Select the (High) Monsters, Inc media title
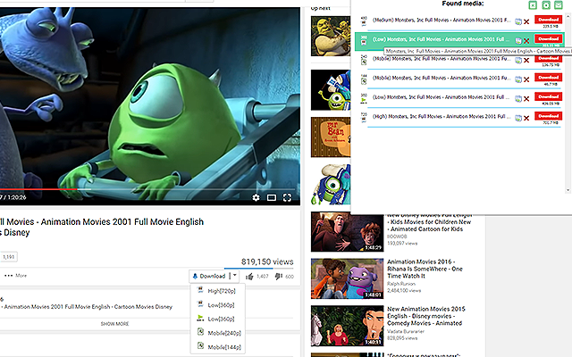This screenshot has width=572, height=357. 442,117
